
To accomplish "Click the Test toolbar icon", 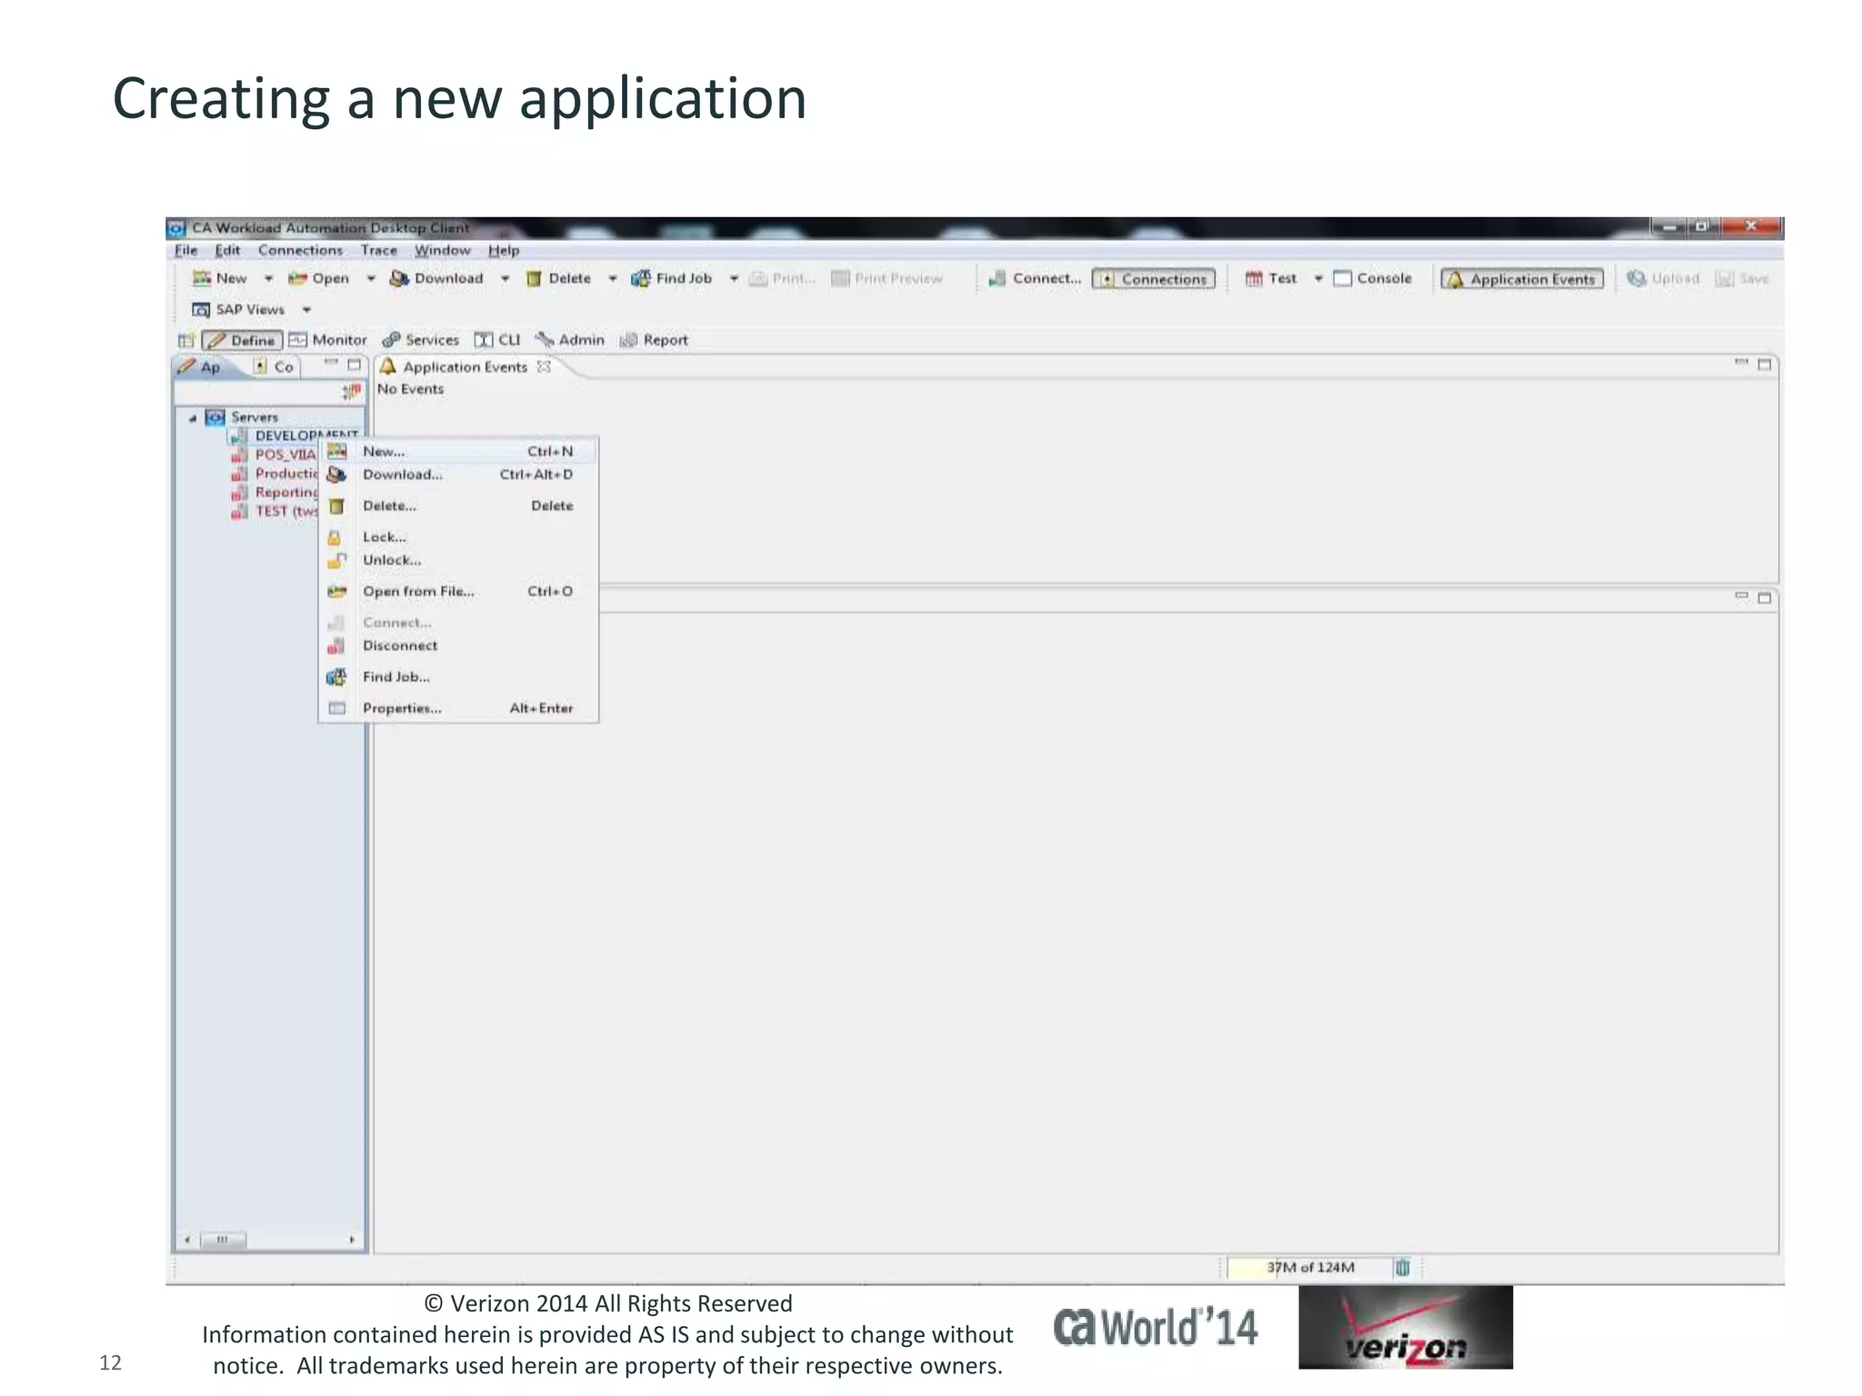I will click(1254, 278).
